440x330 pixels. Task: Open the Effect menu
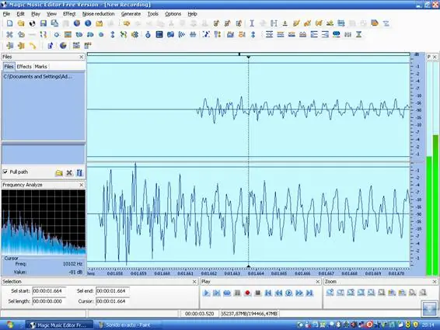69,14
